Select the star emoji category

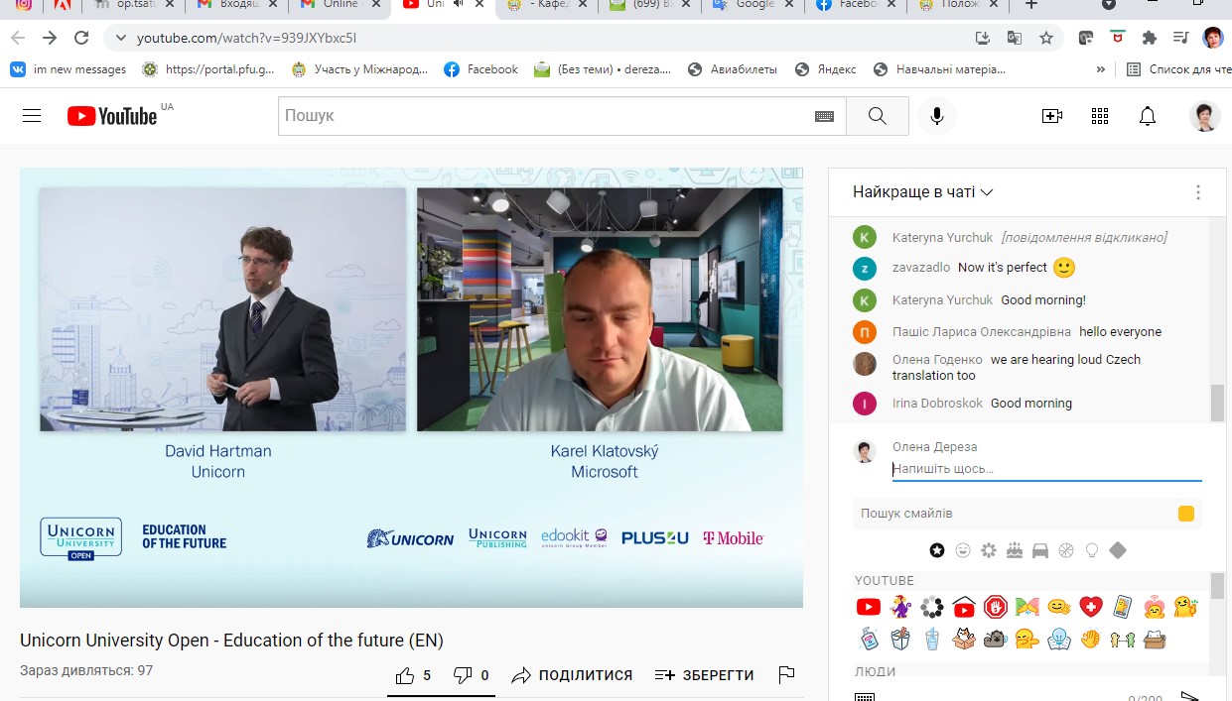pos(936,550)
